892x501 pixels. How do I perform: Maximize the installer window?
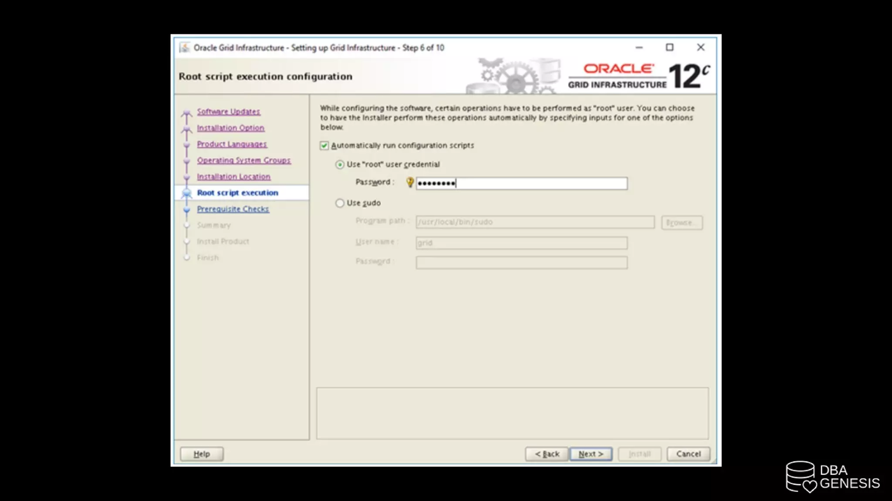[x=669, y=47]
